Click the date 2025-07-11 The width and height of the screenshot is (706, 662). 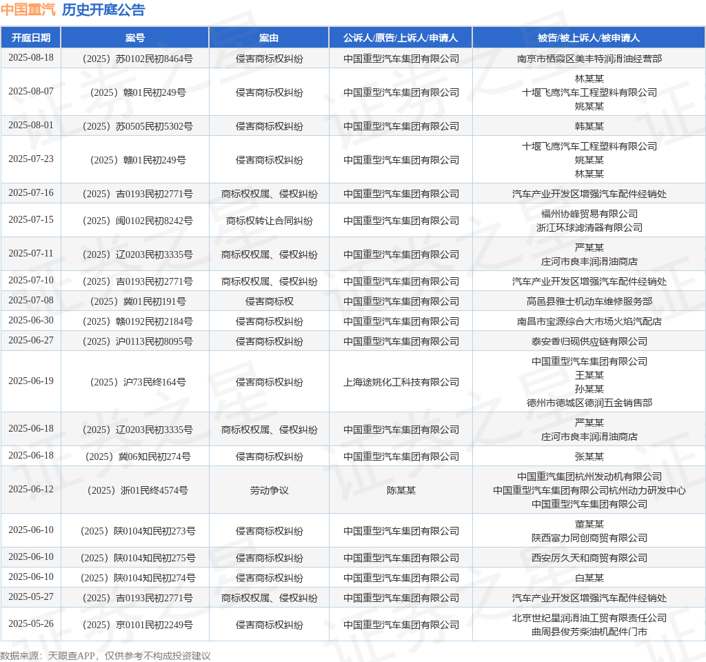point(30,254)
